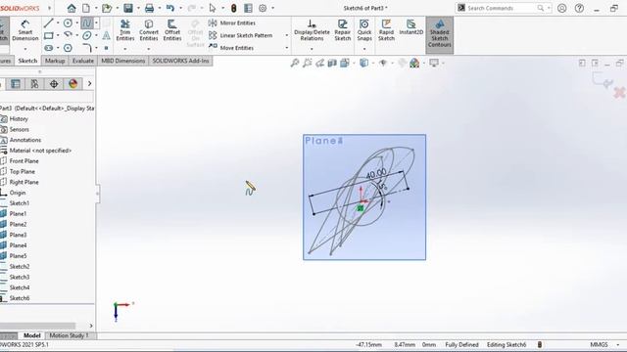Choose the Straight Slot tool

pos(49,48)
